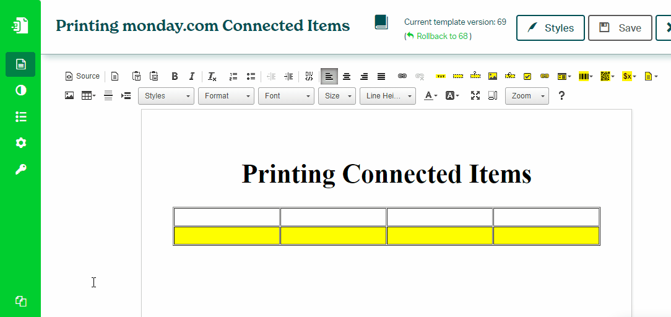Open the Zoom dropdown
Screen dimensions: 671x317
[x=527, y=96]
